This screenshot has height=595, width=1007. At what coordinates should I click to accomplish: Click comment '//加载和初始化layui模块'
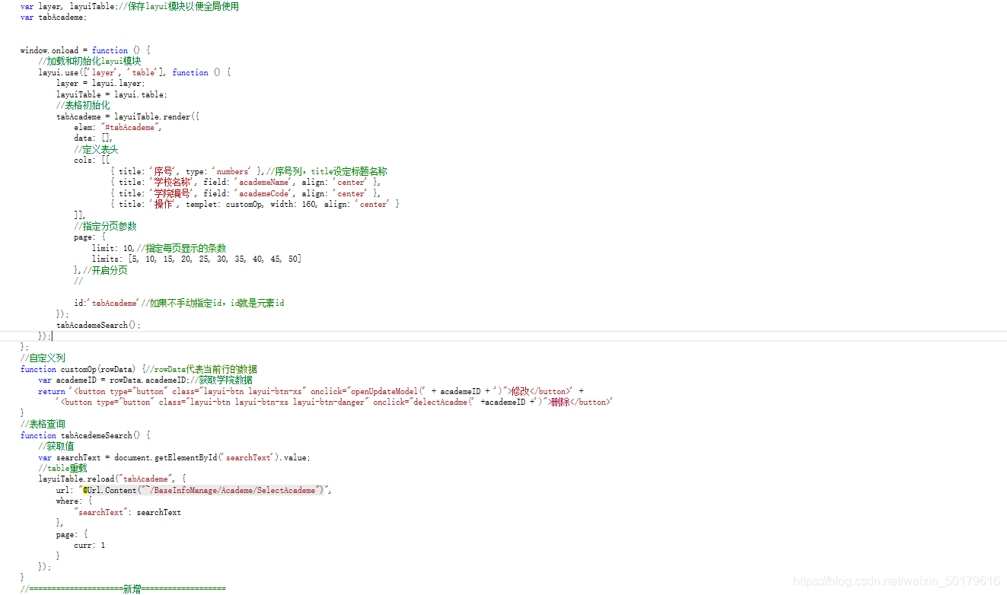(90, 61)
